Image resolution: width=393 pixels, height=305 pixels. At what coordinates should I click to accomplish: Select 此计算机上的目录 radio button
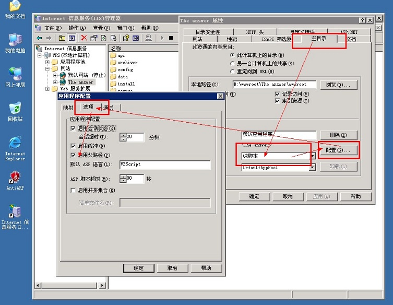click(232, 55)
